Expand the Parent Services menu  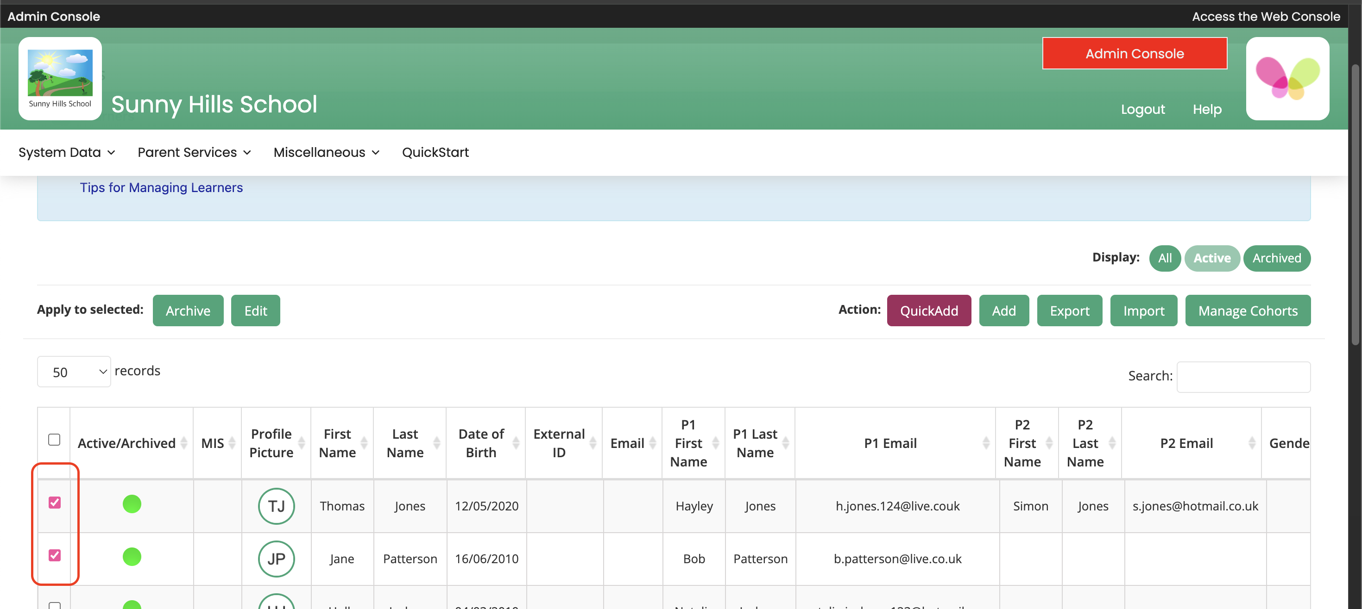(194, 152)
